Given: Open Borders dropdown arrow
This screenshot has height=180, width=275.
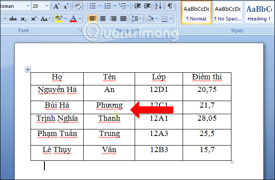Looking at the screenshot, I should (171, 19).
